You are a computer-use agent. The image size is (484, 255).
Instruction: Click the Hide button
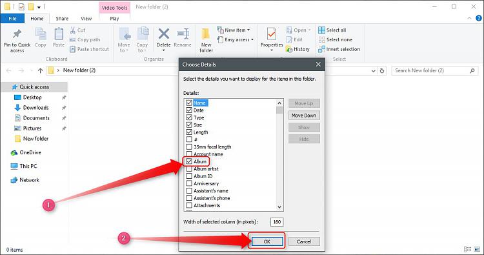(304, 139)
